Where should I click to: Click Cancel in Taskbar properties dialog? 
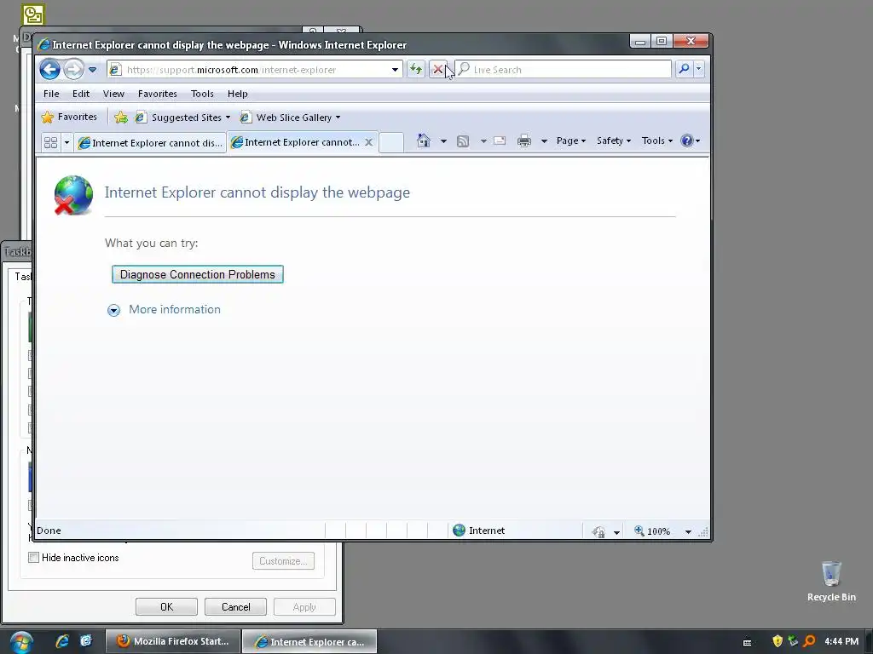pyautogui.click(x=235, y=606)
